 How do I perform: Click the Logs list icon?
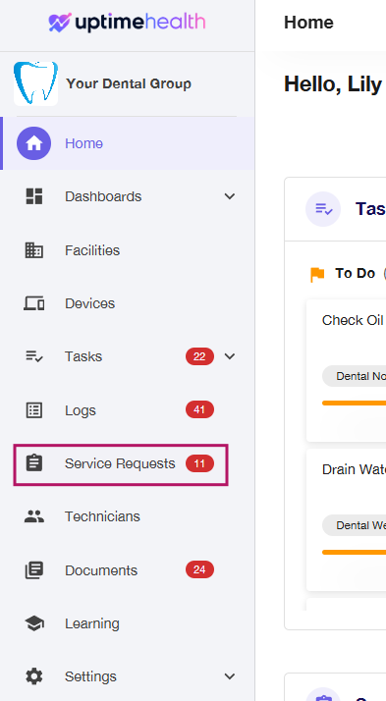tap(34, 410)
